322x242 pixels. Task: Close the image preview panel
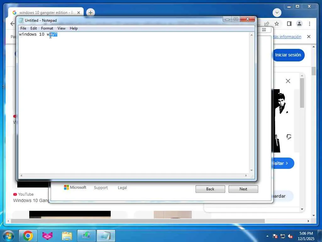[x=288, y=81]
